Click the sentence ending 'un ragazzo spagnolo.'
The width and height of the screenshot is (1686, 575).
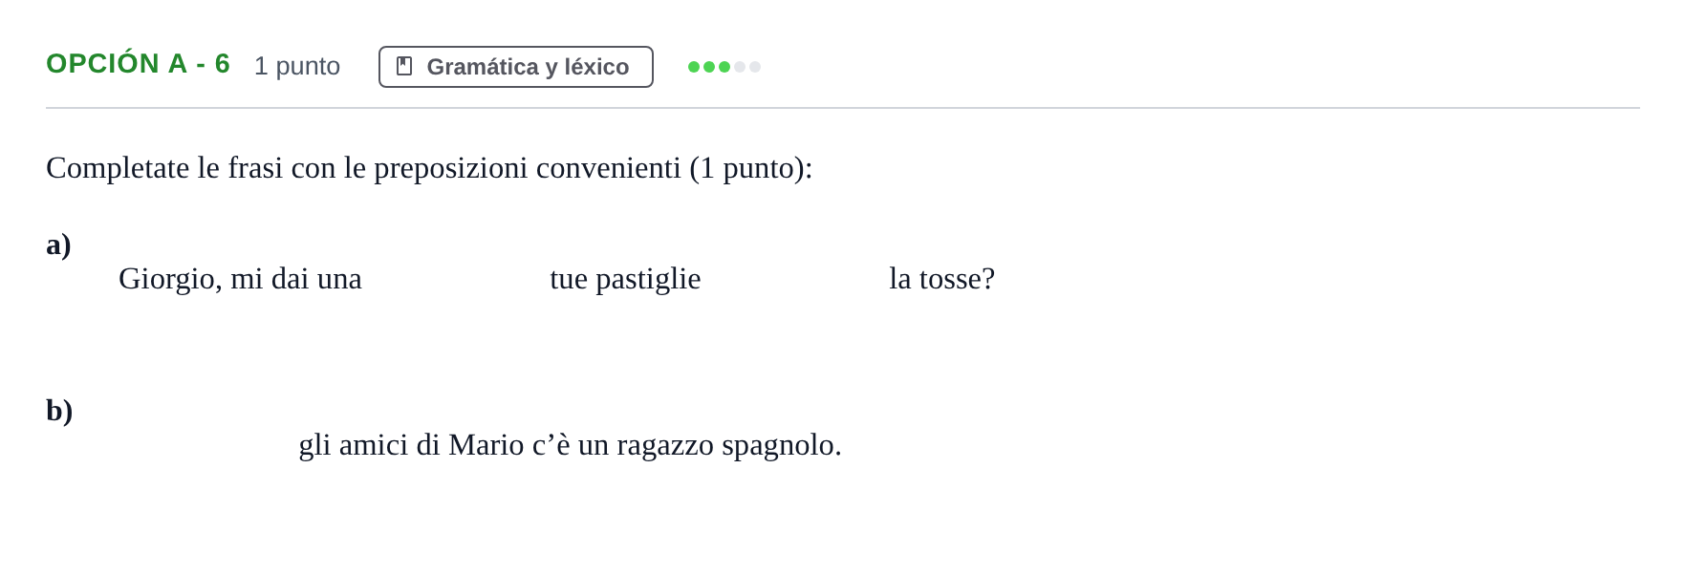pos(570,445)
